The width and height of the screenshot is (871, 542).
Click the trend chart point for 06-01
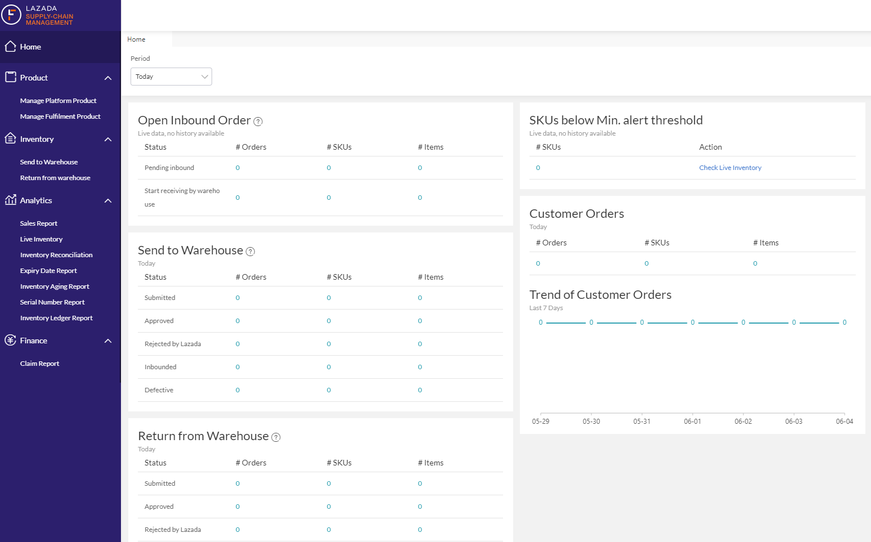tap(693, 322)
